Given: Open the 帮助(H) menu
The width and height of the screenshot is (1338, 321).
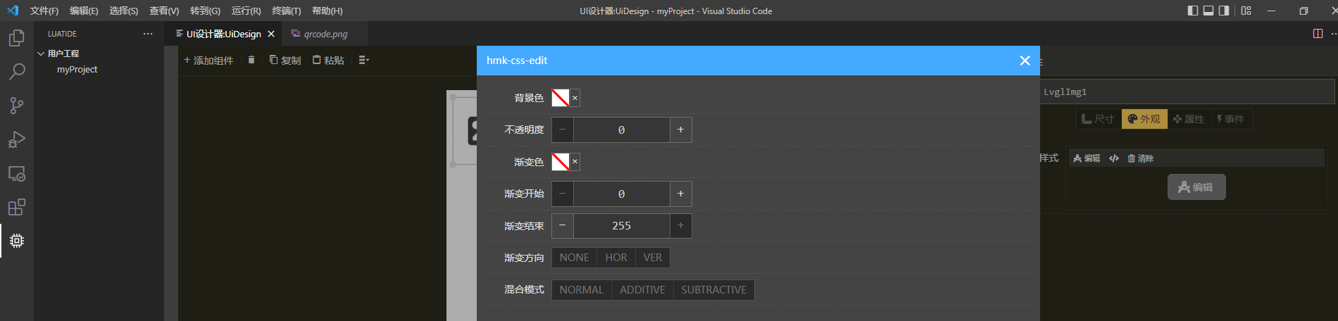Looking at the screenshot, I should pyautogui.click(x=327, y=11).
